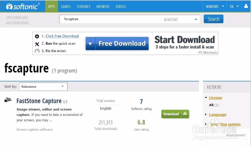Click the Trial version label
Viewport: 251px width, 146px height.
click(106, 101)
